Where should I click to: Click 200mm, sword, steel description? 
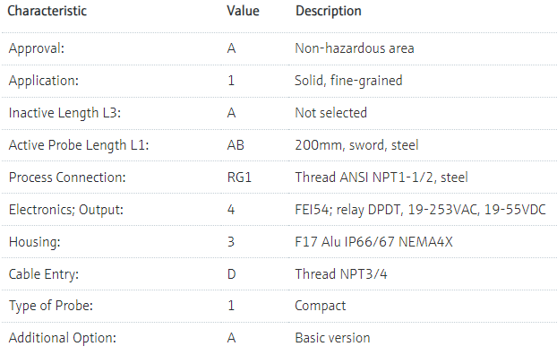click(356, 145)
